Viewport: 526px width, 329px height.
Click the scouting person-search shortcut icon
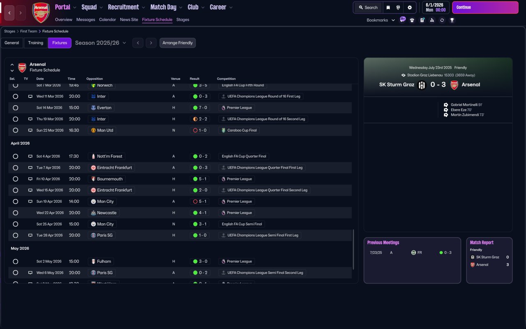click(x=432, y=20)
